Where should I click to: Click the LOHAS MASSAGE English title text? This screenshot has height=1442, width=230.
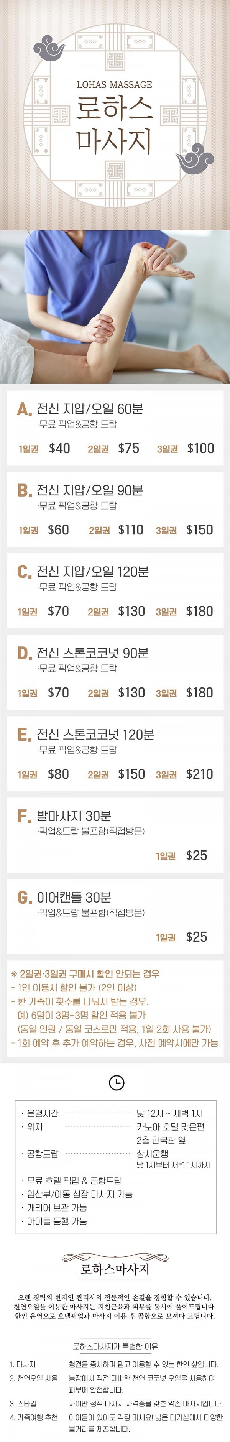click(114, 84)
